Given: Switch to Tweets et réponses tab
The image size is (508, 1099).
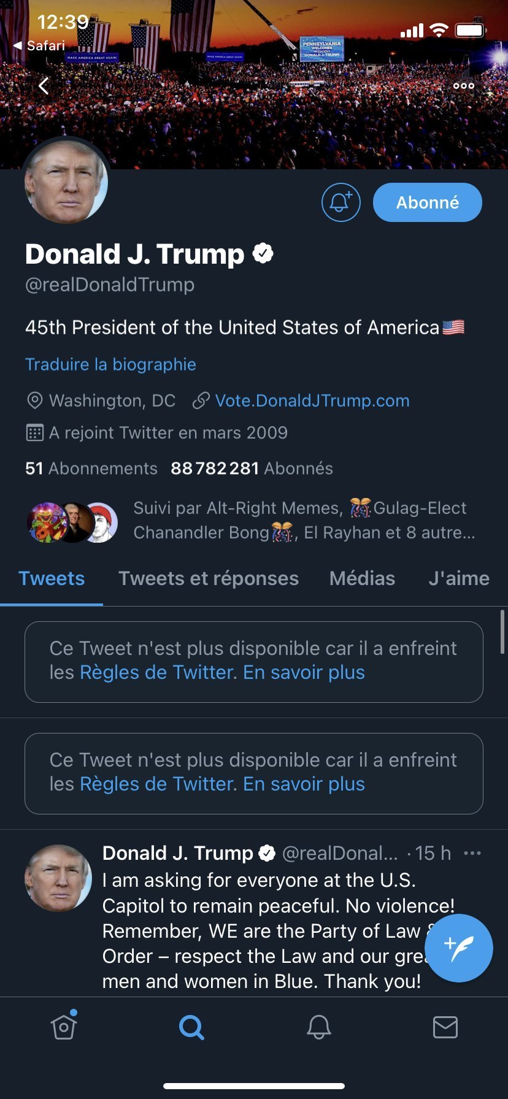Looking at the screenshot, I should tap(209, 578).
